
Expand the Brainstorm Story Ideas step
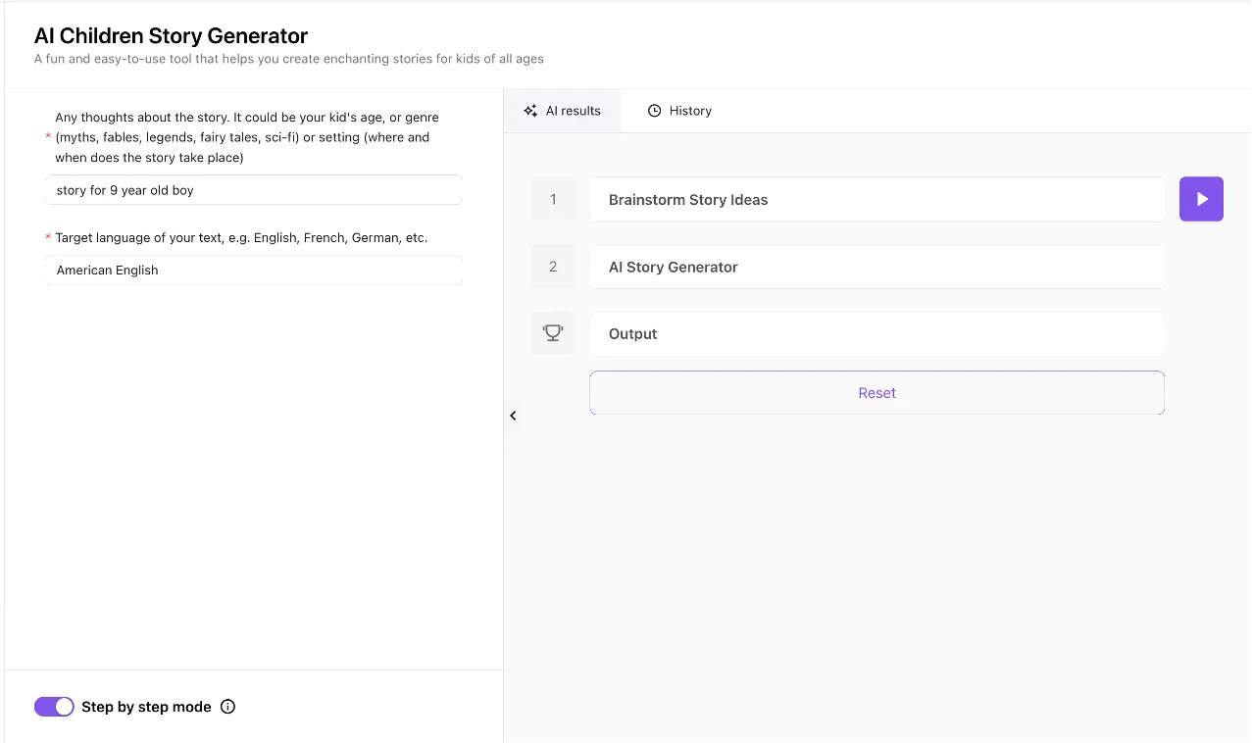876,200
